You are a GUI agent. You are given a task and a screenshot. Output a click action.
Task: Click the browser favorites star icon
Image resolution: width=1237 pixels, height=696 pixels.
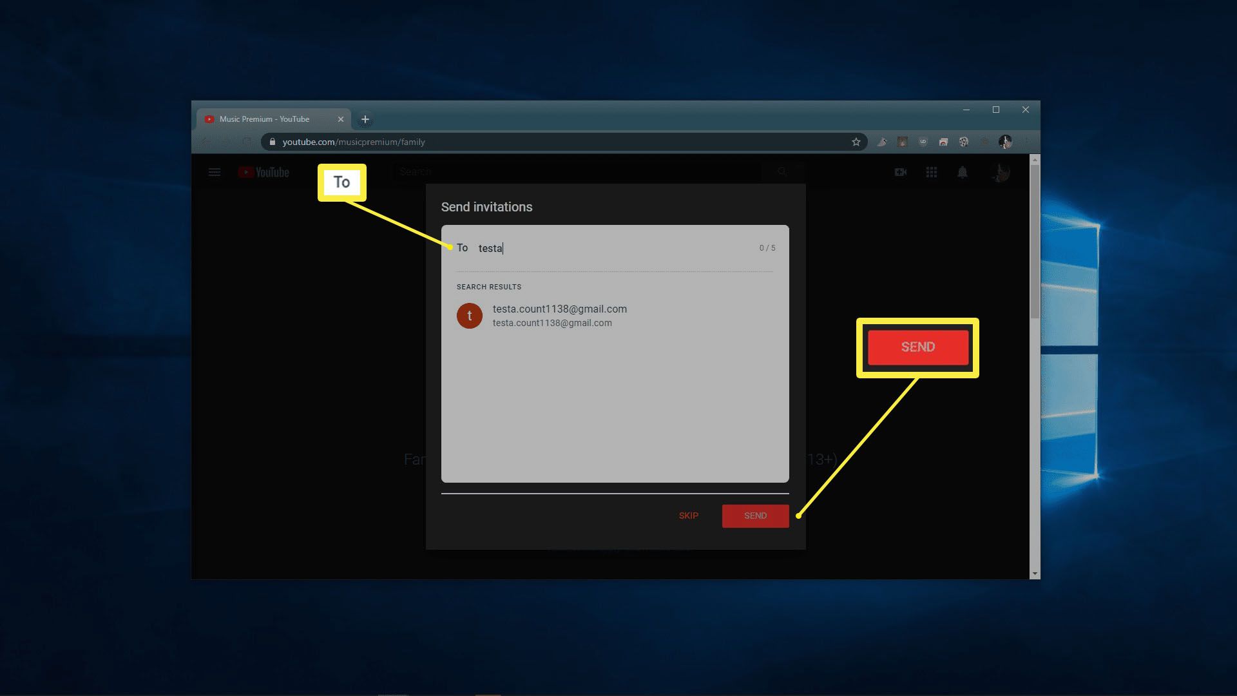856,141
